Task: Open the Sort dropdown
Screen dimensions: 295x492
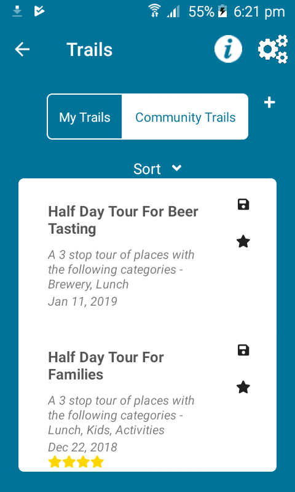Action: [x=157, y=169]
